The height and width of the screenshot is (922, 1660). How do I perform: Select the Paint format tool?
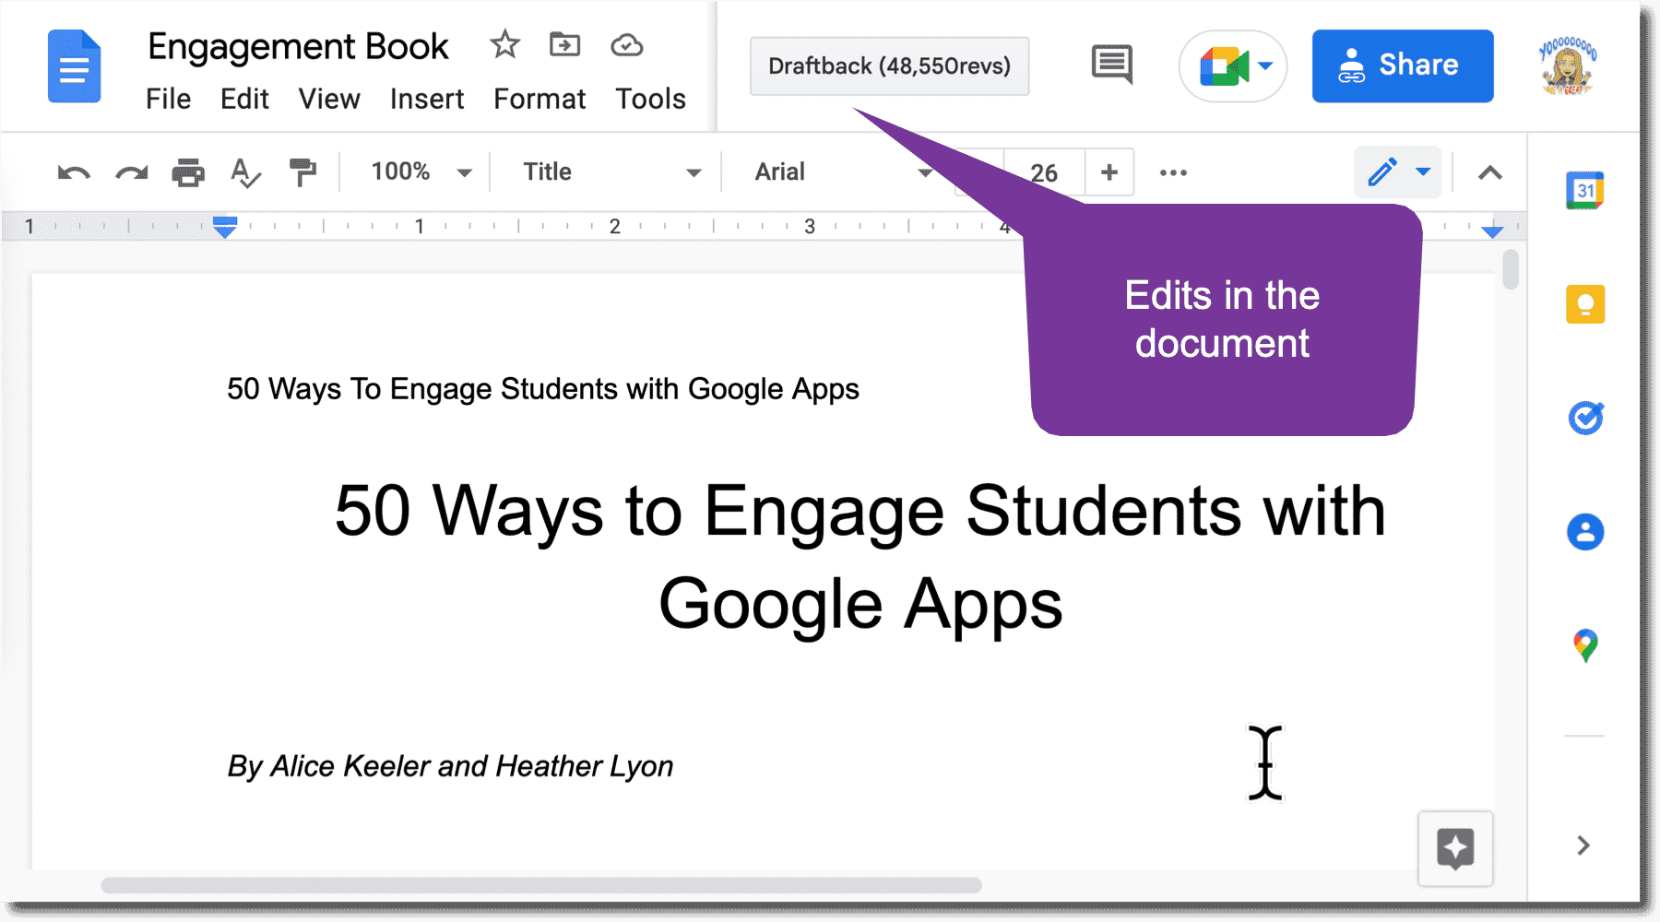tap(303, 171)
